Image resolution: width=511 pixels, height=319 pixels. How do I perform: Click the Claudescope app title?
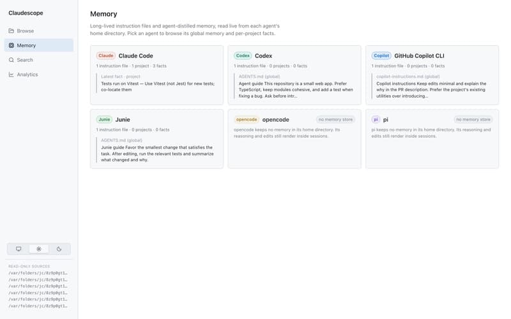point(26,13)
